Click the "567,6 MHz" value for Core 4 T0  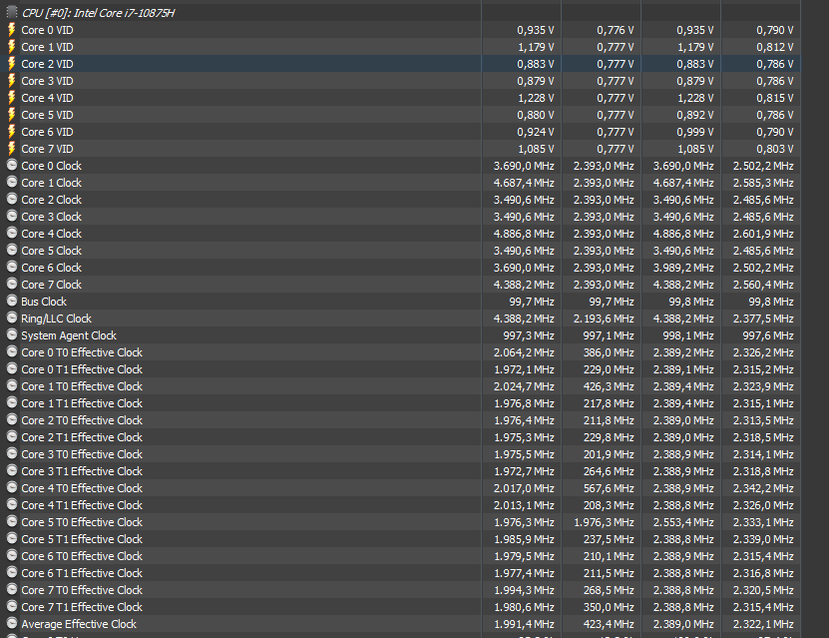[x=608, y=488]
